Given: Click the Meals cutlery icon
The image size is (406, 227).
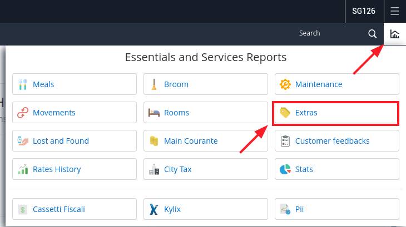Looking at the screenshot, I should [x=23, y=84].
